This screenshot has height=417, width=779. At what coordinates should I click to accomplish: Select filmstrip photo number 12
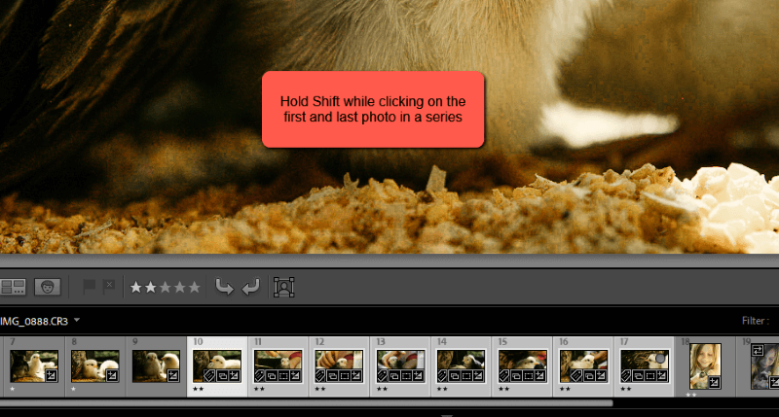[339, 365]
